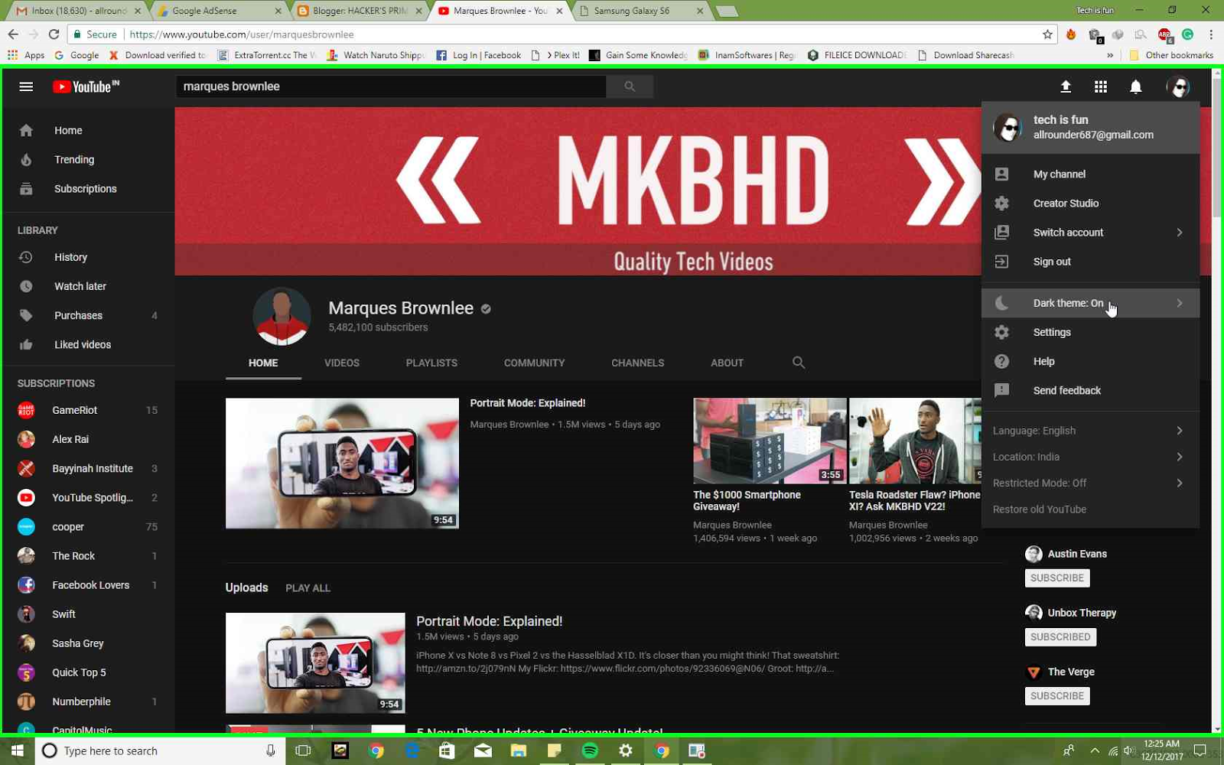Click the account avatar in header

1178,86
